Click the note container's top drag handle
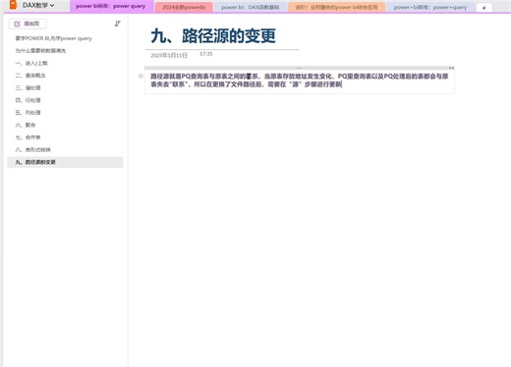Screen dimensions: 511x367 (x=300, y=68)
